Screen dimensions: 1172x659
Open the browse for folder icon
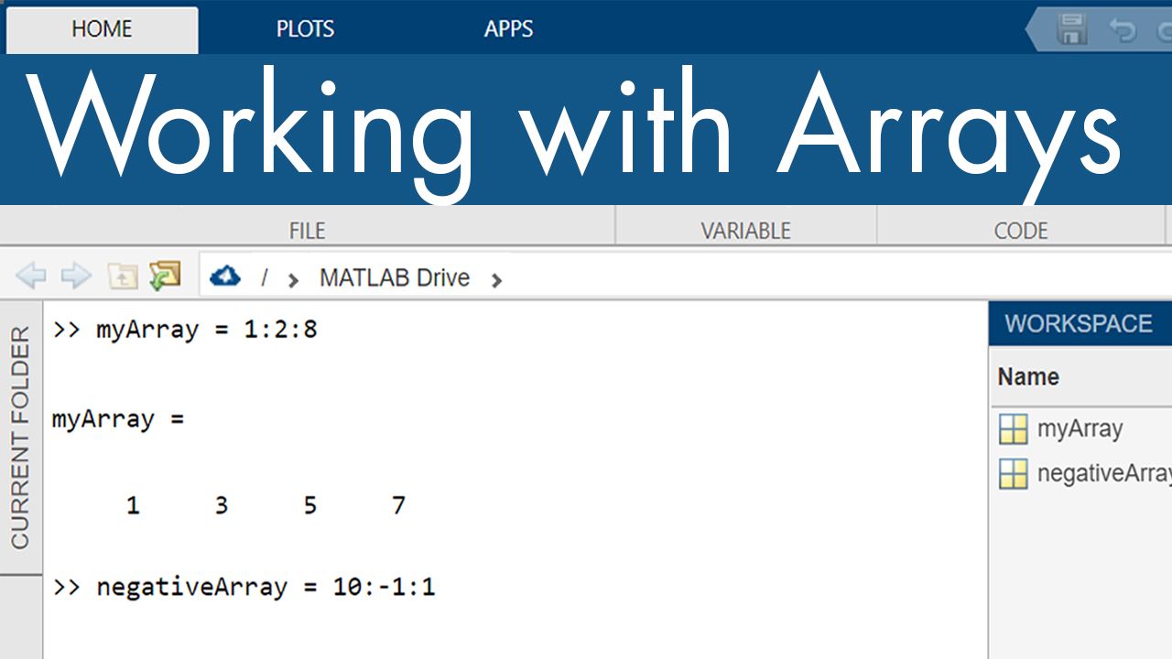[x=166, y=275]
